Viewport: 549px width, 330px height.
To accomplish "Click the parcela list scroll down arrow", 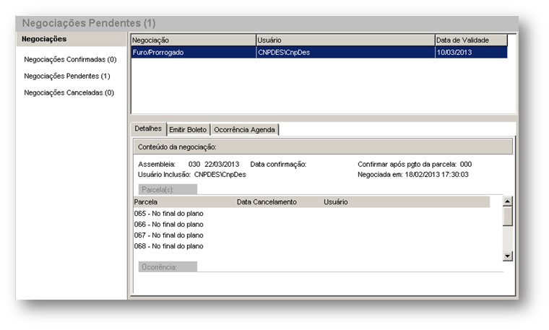I will click(507, 256).
